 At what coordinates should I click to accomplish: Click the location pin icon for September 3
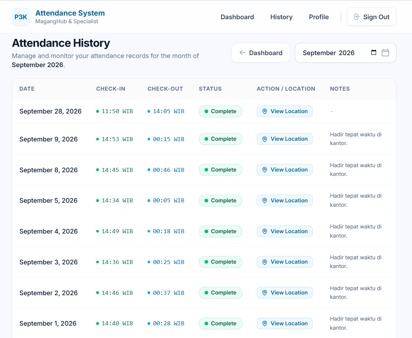coord(265,262)
